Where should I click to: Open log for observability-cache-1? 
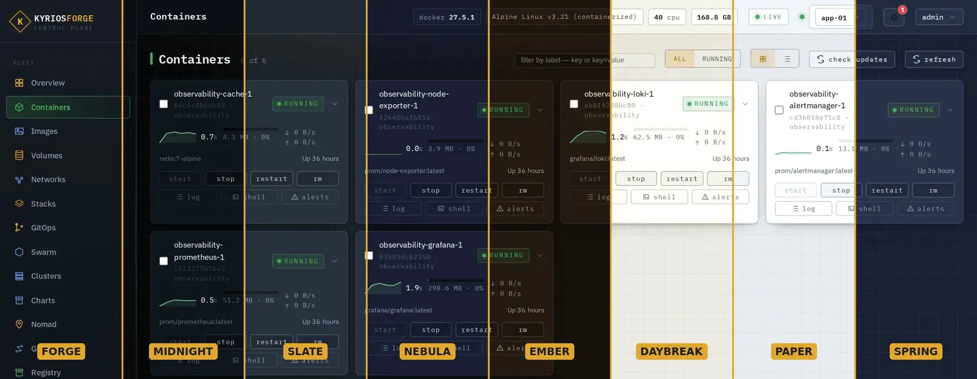coord(188,197)
